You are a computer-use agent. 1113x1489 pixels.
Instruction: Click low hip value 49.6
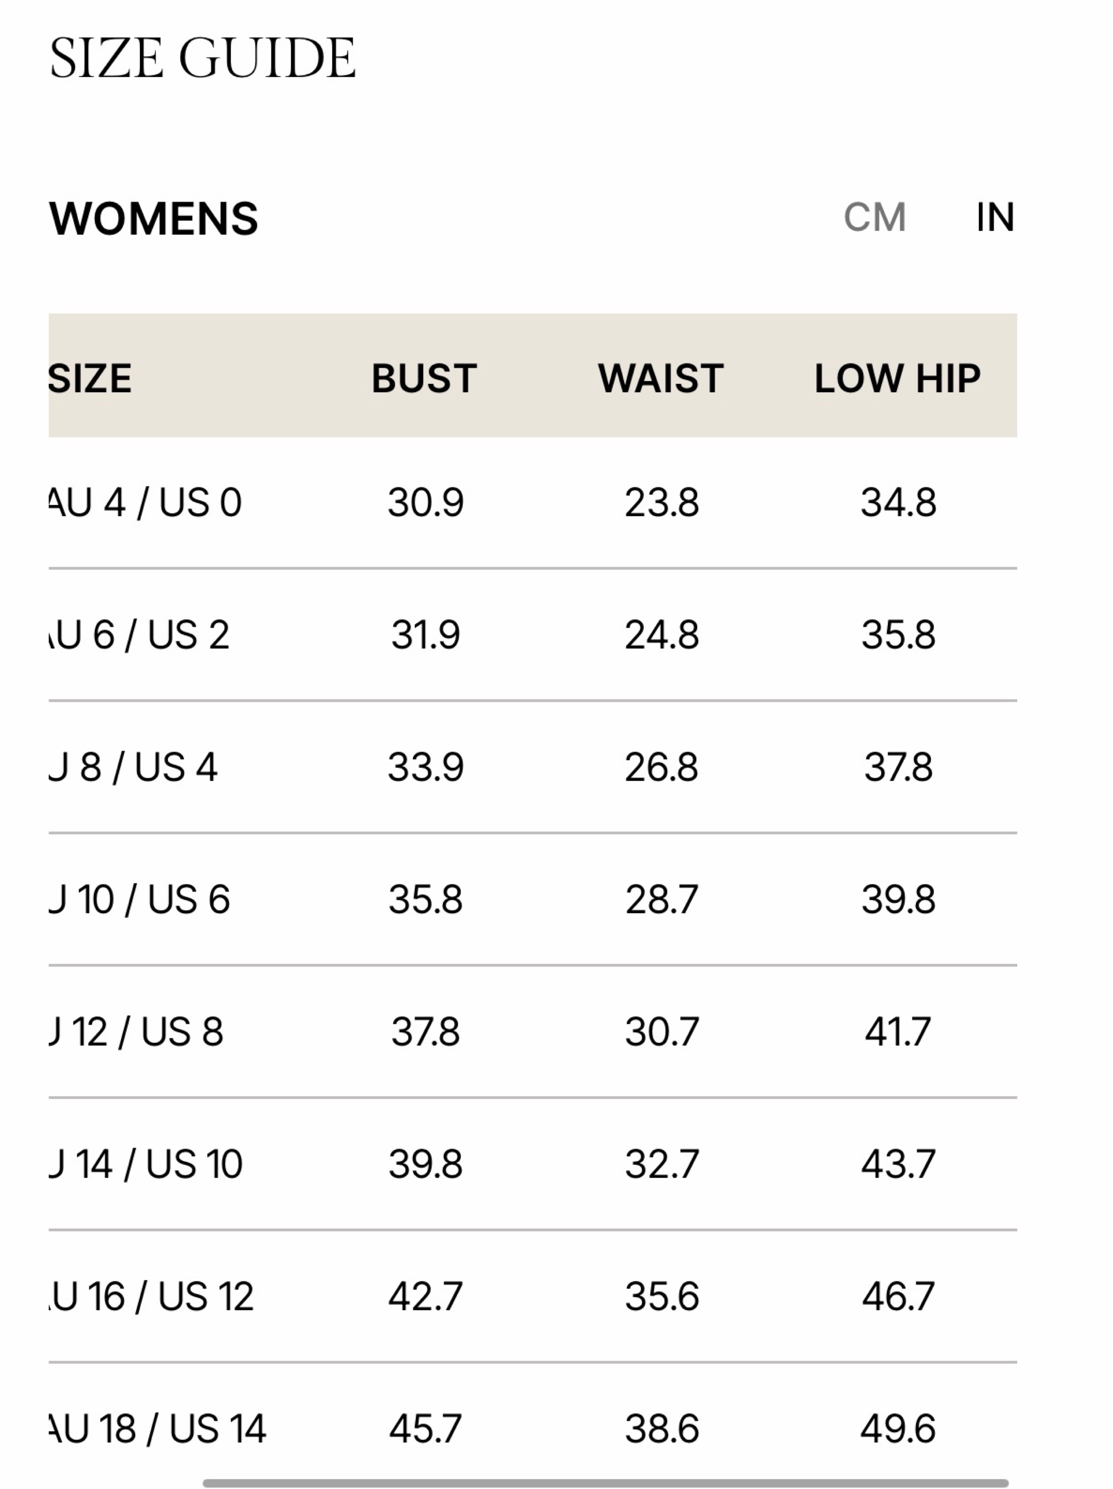[898, 1428]
